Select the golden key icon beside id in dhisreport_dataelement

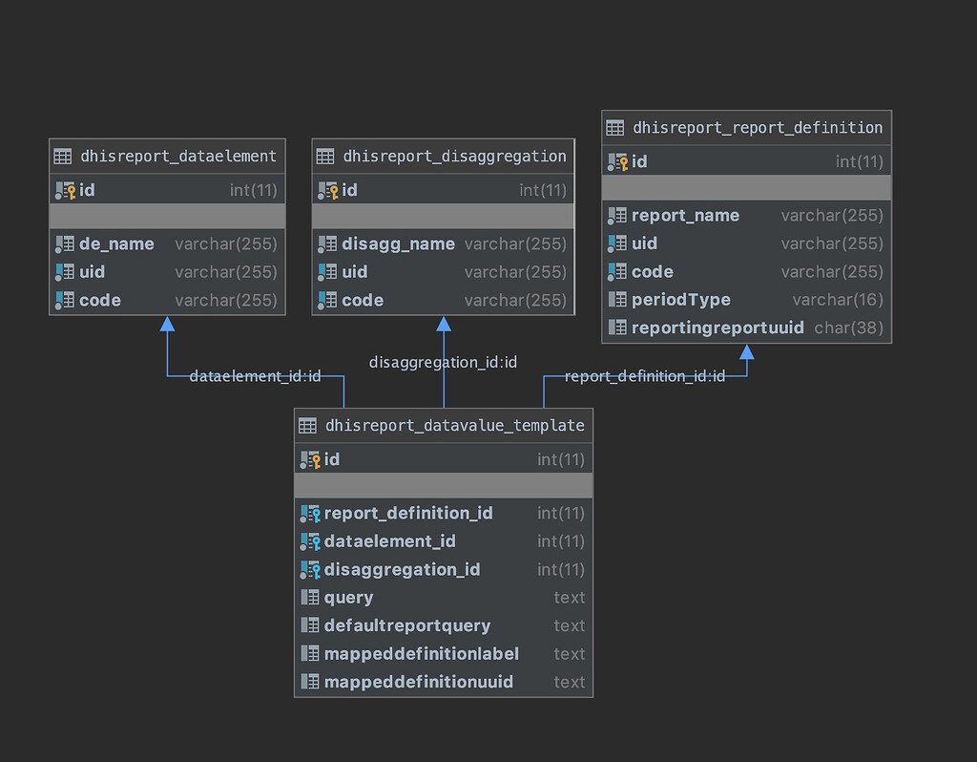(x=65, y=190)
